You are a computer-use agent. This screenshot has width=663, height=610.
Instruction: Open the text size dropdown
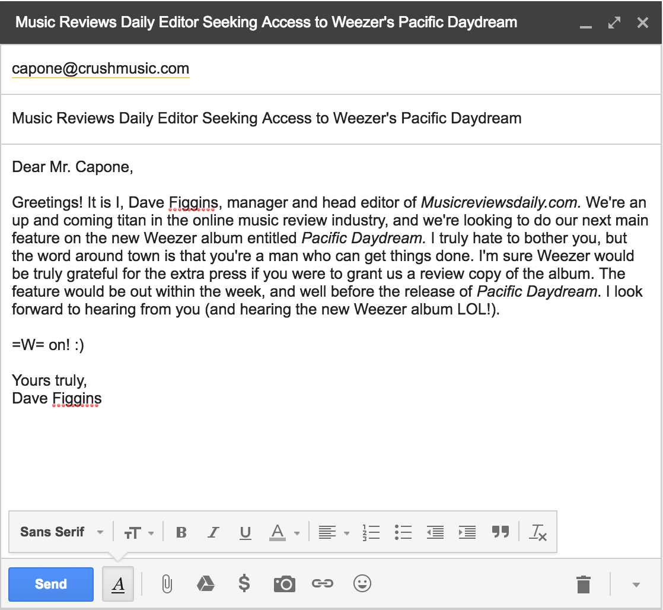139,533
